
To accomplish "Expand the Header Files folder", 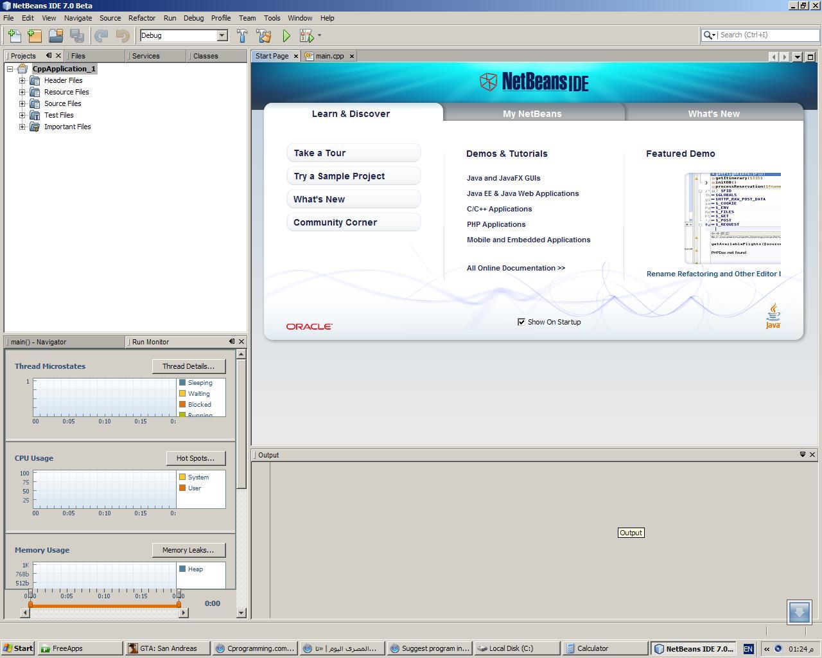I will (22, 80).
